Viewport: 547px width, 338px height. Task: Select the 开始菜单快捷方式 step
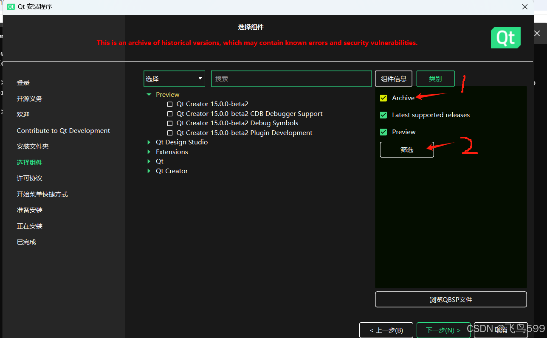(42, 194)
